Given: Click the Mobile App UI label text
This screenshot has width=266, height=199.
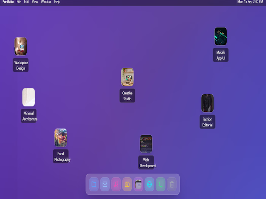Looking at the screenshot, I should pyautogui.click(x=221, y=55).
